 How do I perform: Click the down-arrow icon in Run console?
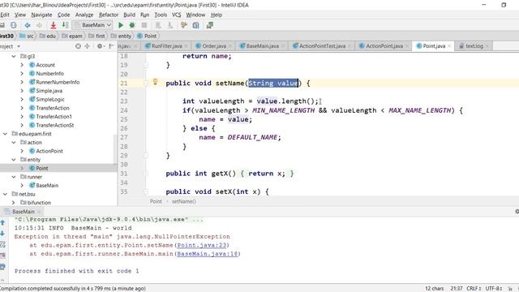[x=2, y=234]
